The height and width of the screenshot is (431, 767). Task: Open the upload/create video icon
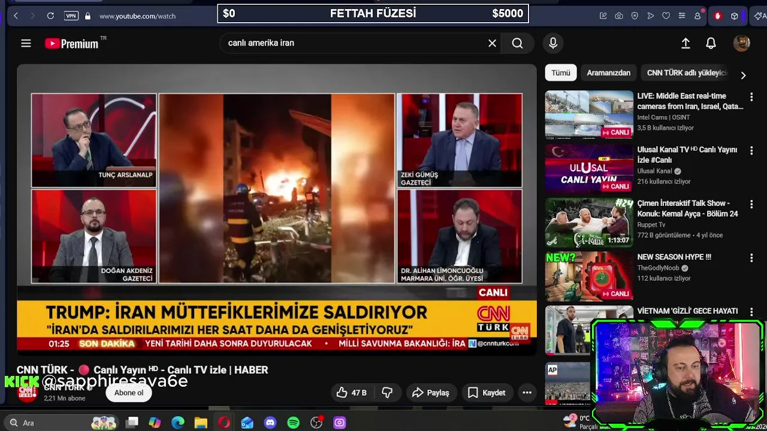(686, 43)
